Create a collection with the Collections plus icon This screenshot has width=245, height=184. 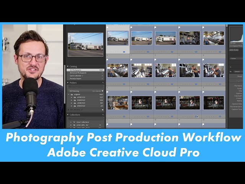click(x=103, y=115)
